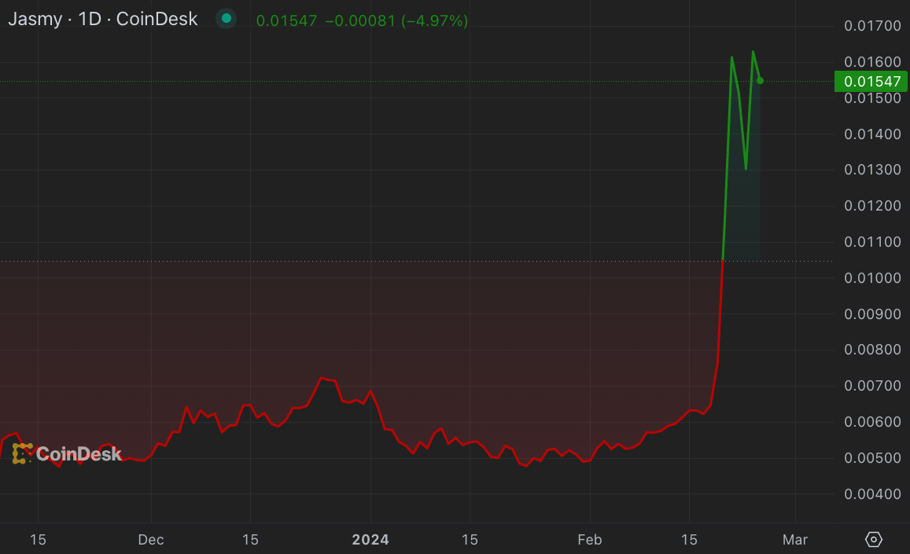This screenshot has width=910, height=554.
Task: Click the green market status dot
Action: pyautogui.click(x=227, y=19)
